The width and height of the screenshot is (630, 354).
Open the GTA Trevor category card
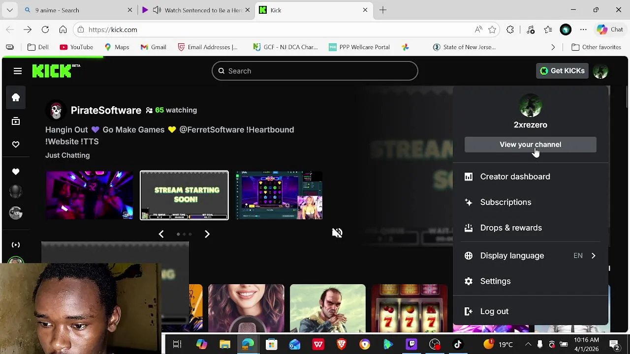click(328, 308)
